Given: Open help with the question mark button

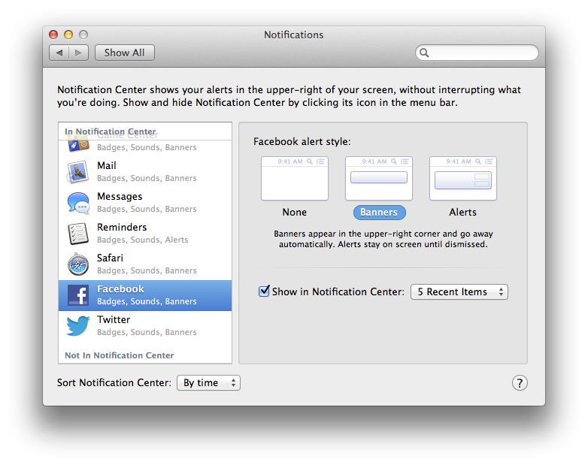Looking at the screenshot, I should [x=520, y=383].
